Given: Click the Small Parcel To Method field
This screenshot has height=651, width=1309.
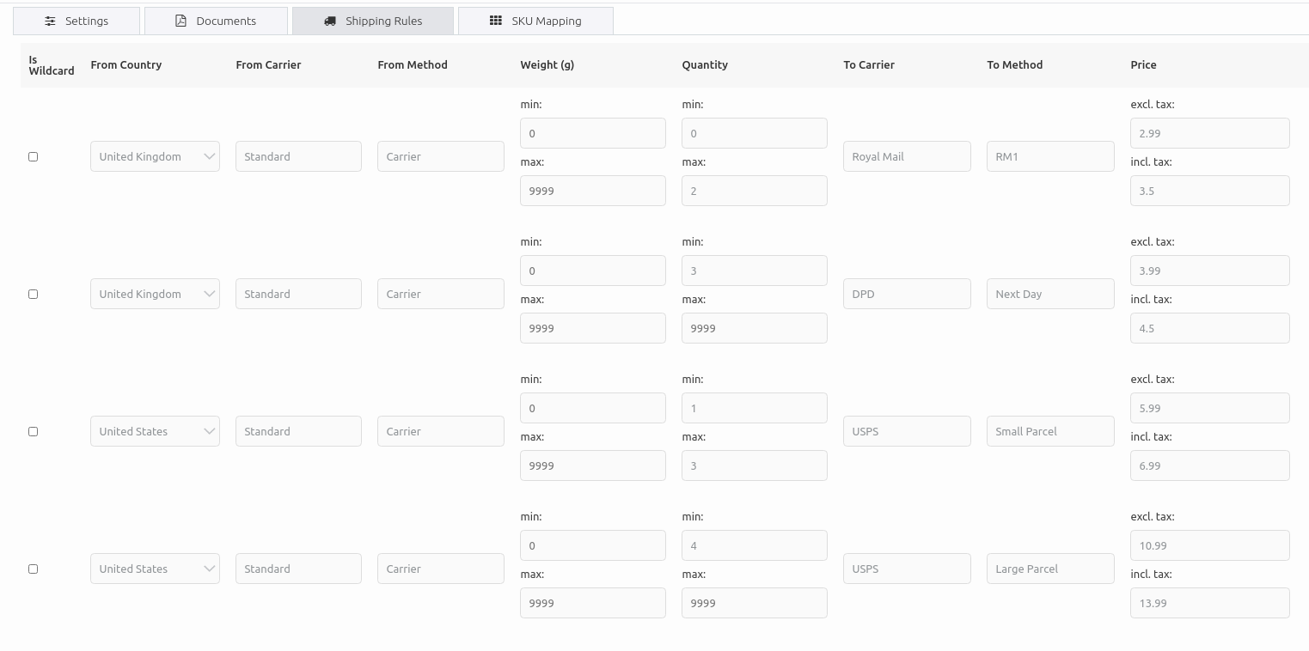Looking at the screenshot, I should pyautogui.click(x=1050, y=431).
